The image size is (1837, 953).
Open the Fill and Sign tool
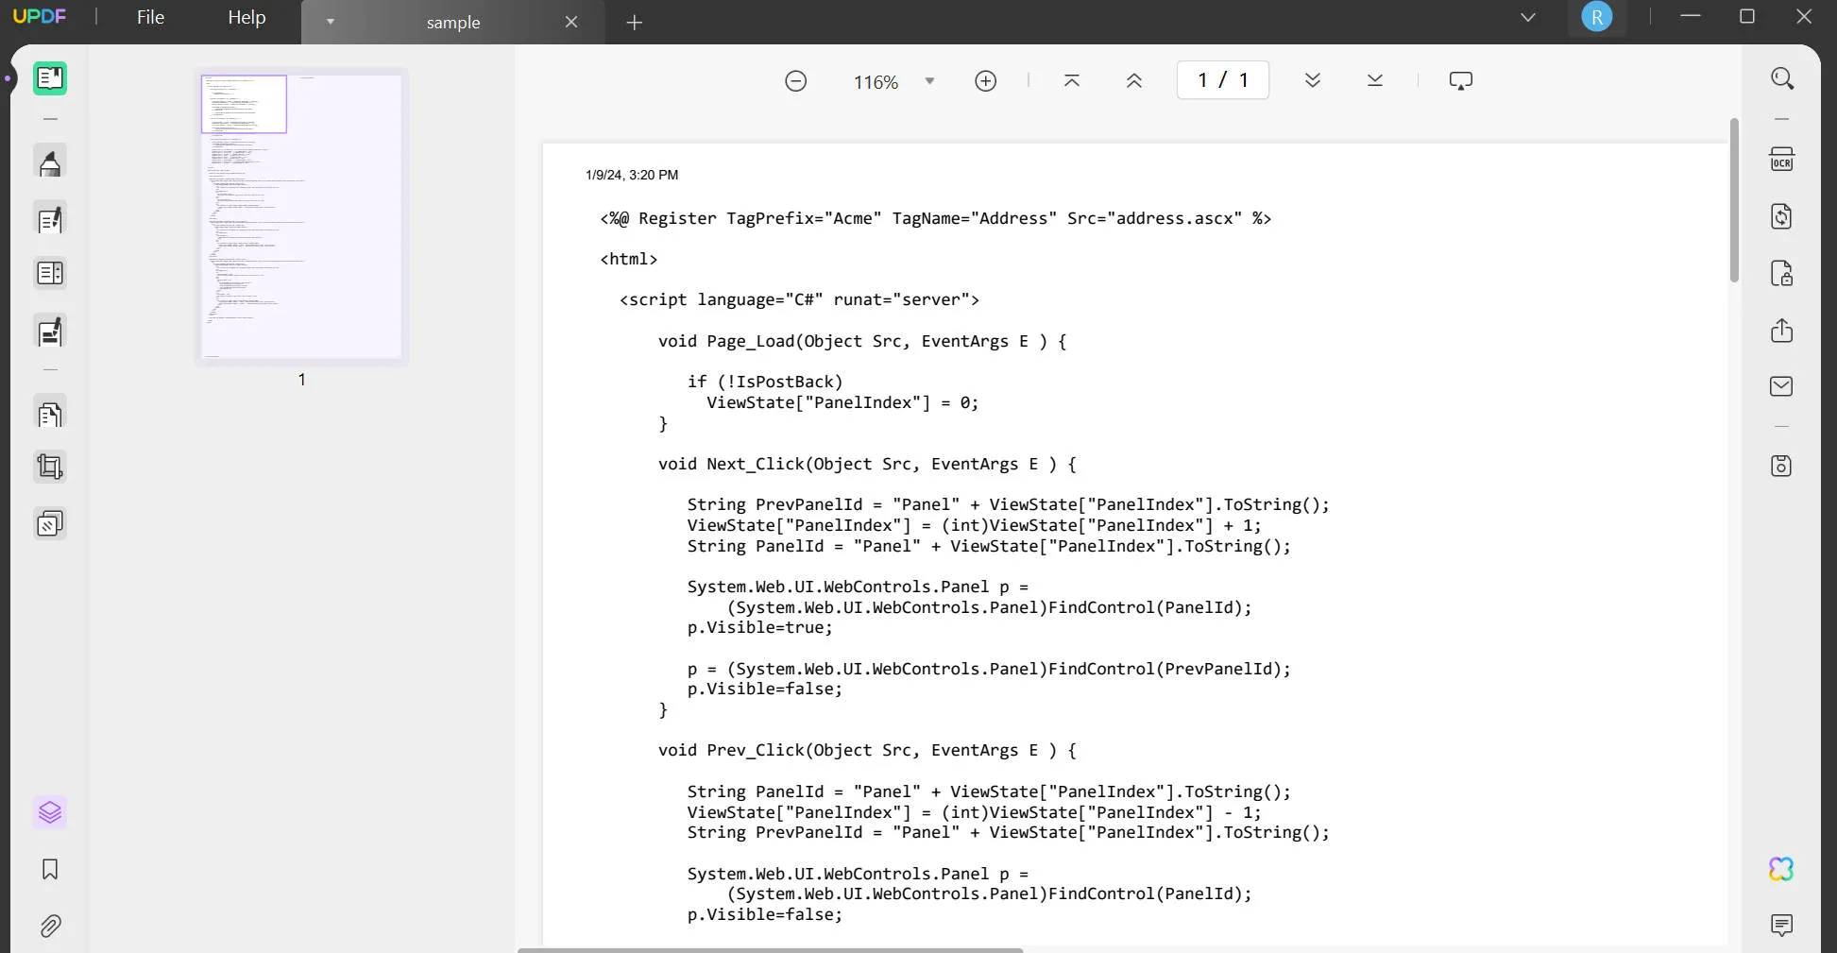(50, 332)
